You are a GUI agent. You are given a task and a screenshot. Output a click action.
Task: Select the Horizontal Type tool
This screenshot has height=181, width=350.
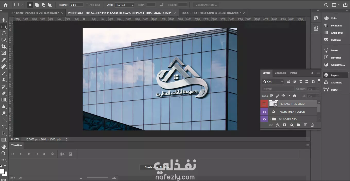tap(4, 127)
